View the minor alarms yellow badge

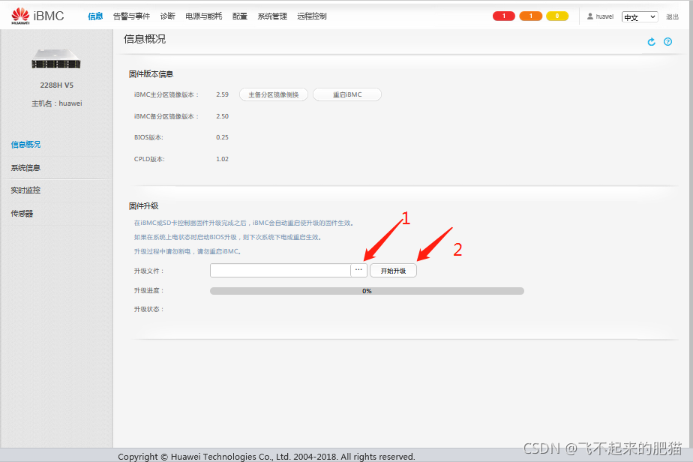(x=557, y=15)
